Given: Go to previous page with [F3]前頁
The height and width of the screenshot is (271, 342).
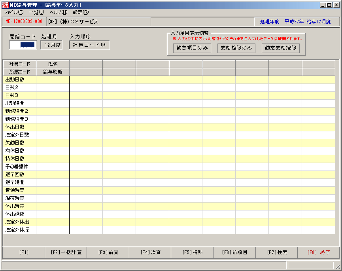Looking at the screenshot, I should click(108, 252).
